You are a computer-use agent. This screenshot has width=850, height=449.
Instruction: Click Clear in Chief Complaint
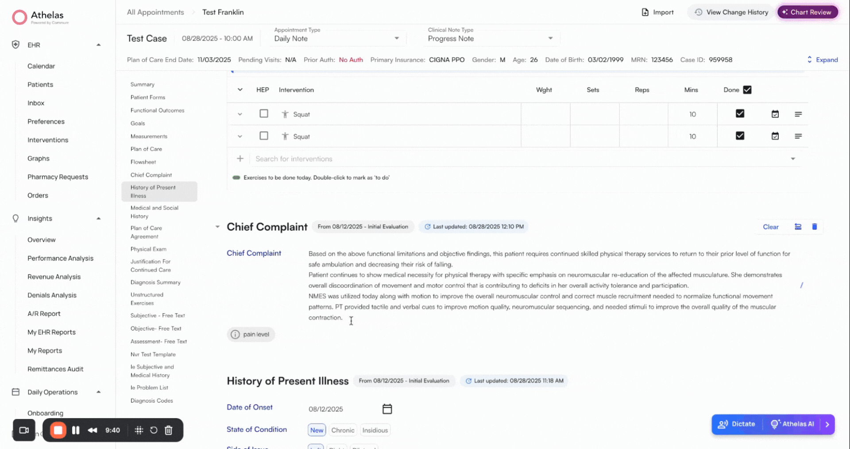click(x=771, y=227)
